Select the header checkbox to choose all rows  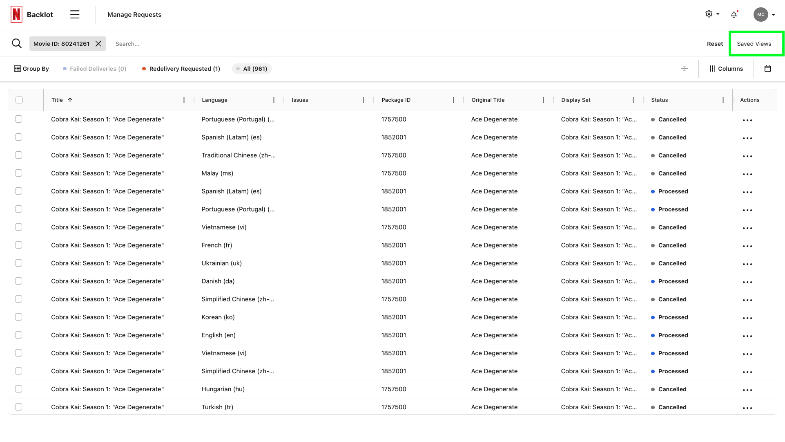(18, 99)
